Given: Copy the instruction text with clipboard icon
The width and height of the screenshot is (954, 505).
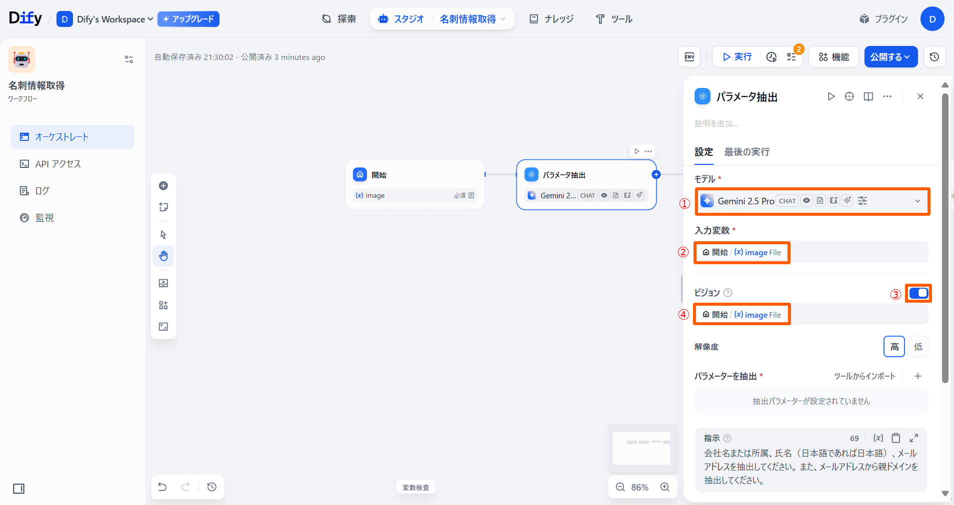Looking at the screenshot, I should click(x=896, y=438).
